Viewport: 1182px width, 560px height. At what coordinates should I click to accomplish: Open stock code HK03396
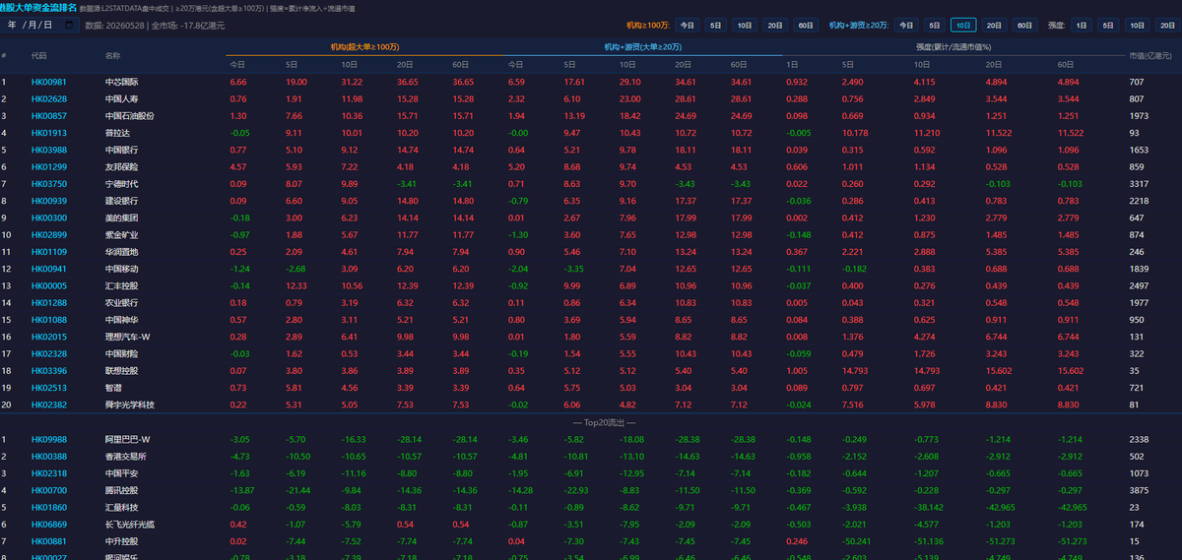(49, 371)
